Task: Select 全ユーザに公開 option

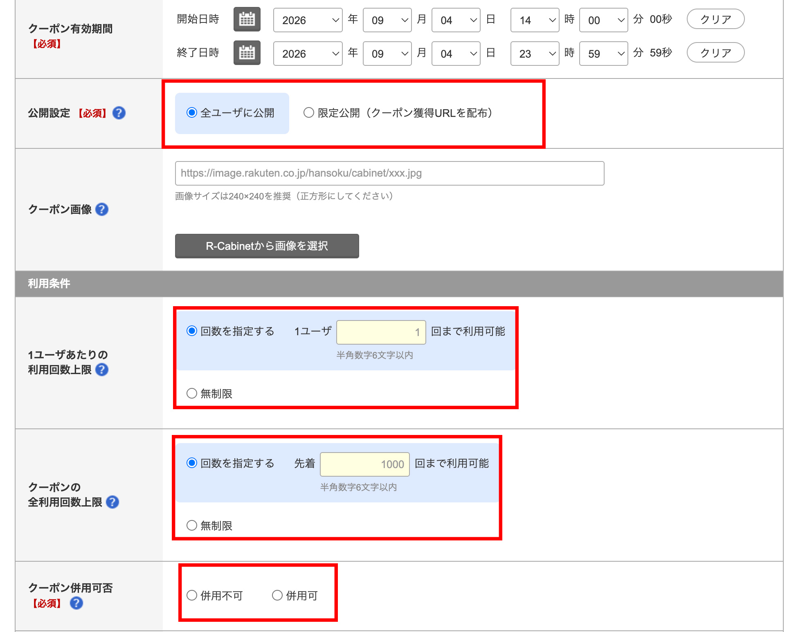Action: (x=192, y=112)
